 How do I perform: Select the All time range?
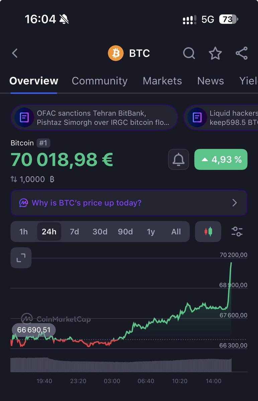pyautogui.click(x=176, y=232)
